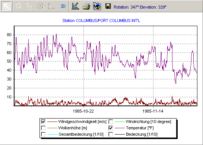Click the Windgeschwindigkeit [m/s] legend label
203x145 pixels.
pos(82,122)
